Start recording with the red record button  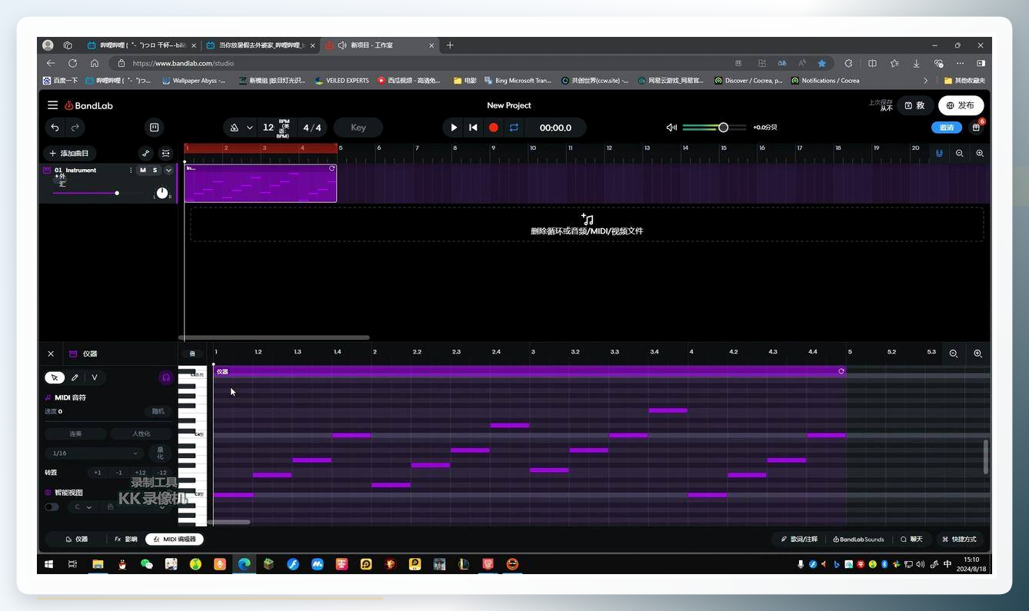point(494,128)
